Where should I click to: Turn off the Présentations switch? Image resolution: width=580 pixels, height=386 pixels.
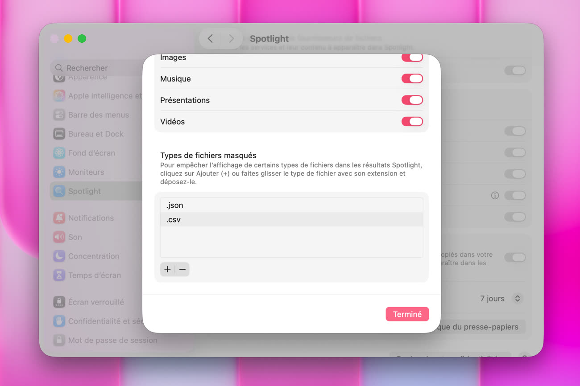[x=412, y=100]
